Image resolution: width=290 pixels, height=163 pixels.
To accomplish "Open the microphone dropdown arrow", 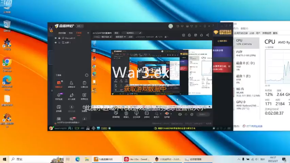I will [161, 114].
